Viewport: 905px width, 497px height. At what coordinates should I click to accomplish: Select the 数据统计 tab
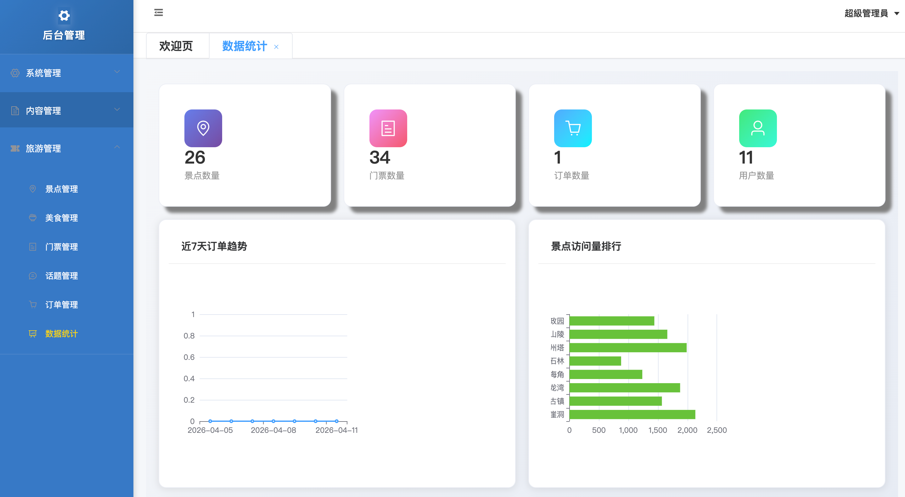245,46
